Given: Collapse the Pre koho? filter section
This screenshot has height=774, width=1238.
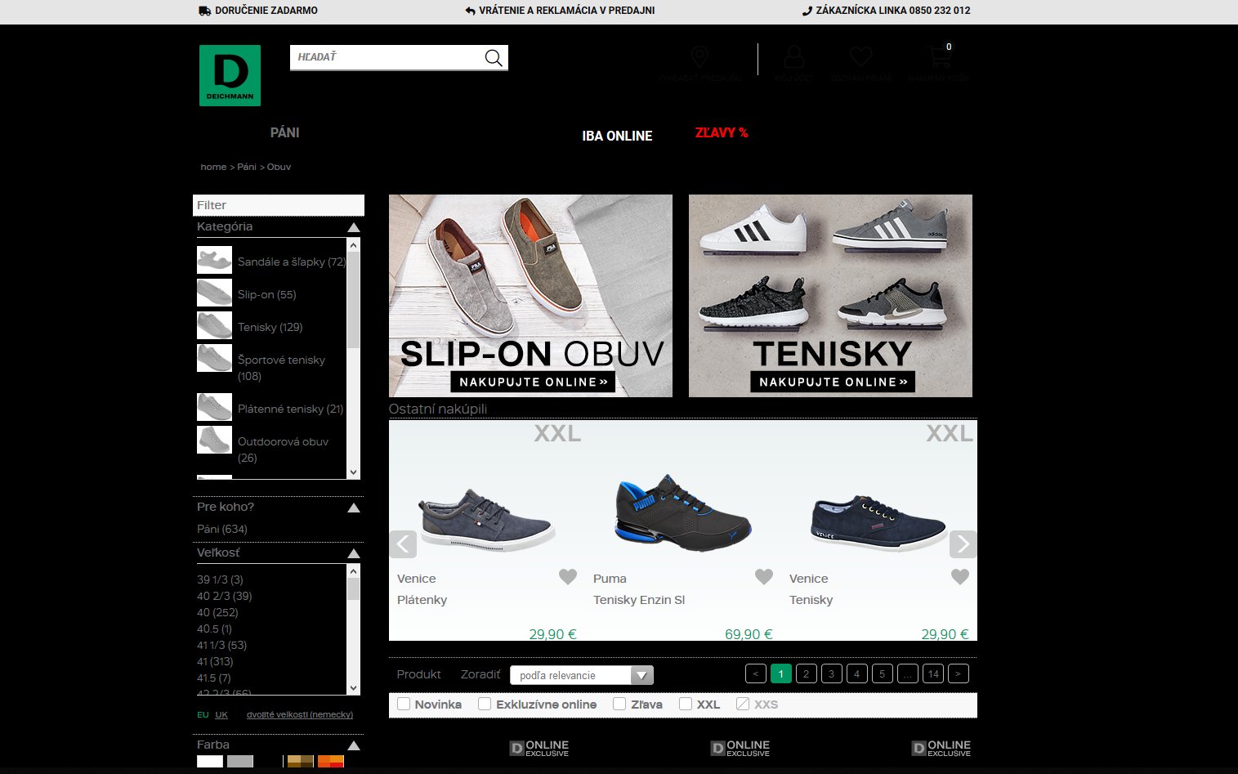Looking at the screenshot, I should click(354, 508).
